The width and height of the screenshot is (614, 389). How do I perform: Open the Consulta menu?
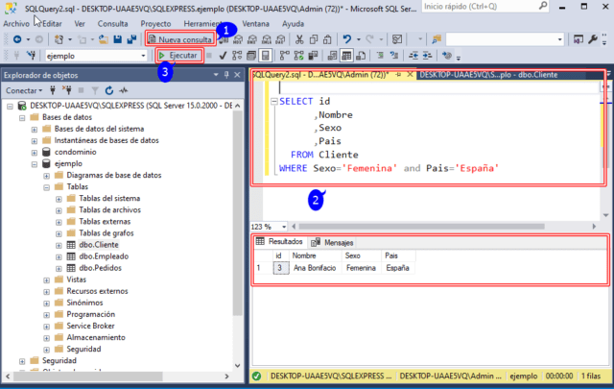pos(112,23)
